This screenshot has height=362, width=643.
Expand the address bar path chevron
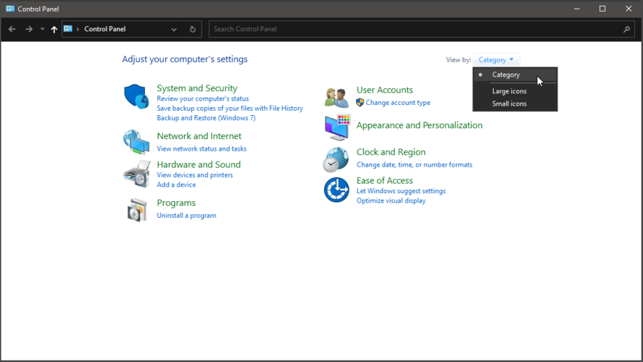[78, 29]
